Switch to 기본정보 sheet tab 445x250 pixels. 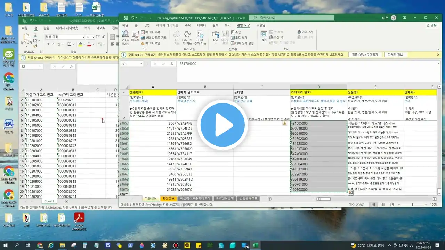(151, 199)
